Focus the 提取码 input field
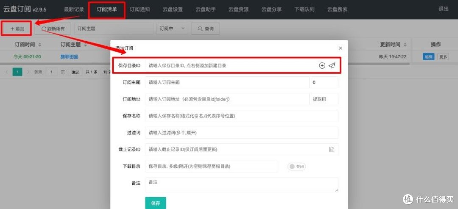The image size is (458, 209). (x=324, y=99)
